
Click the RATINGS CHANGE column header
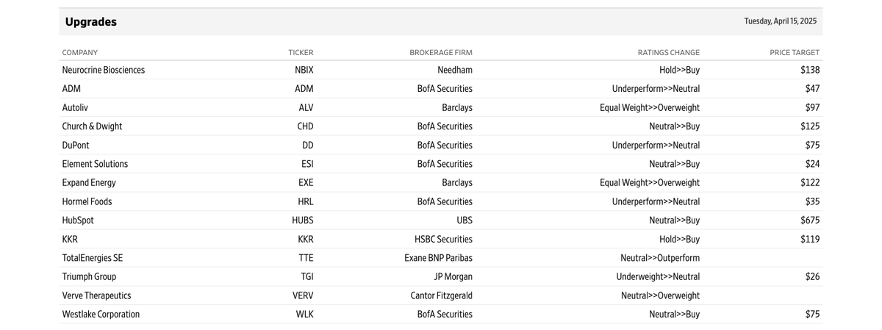(x=669, y=53)
